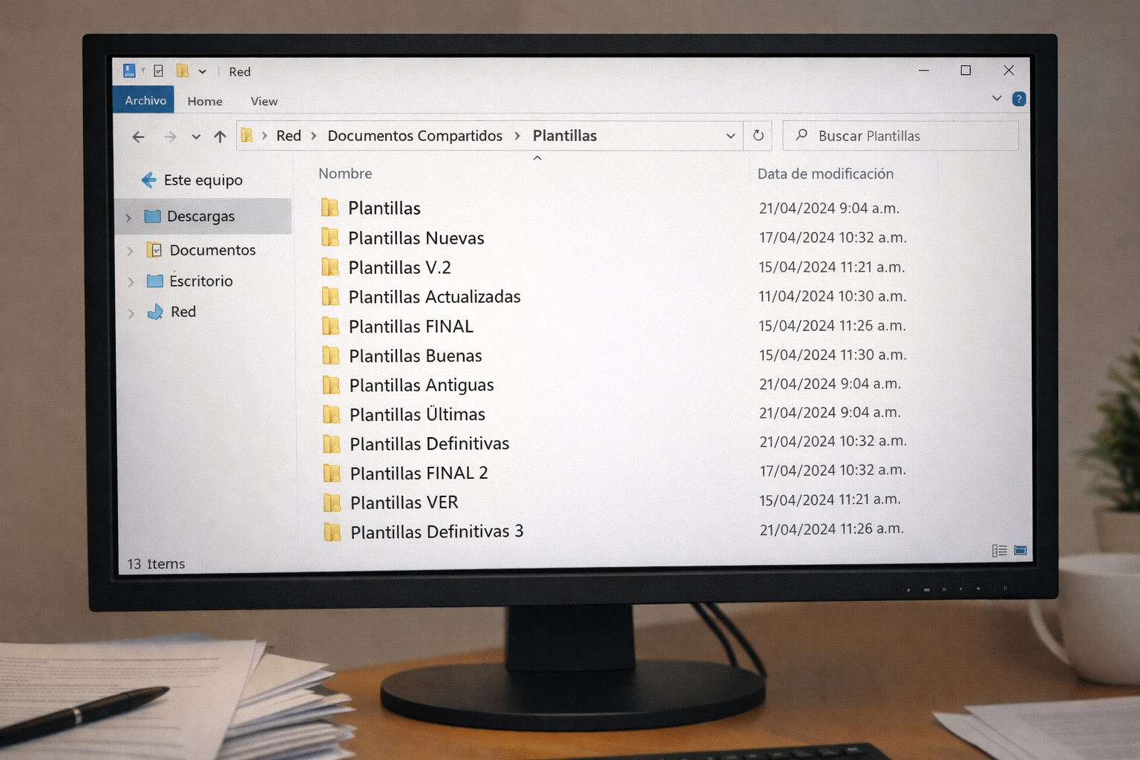Go forward with the right arrow

[x=170, y=137]
